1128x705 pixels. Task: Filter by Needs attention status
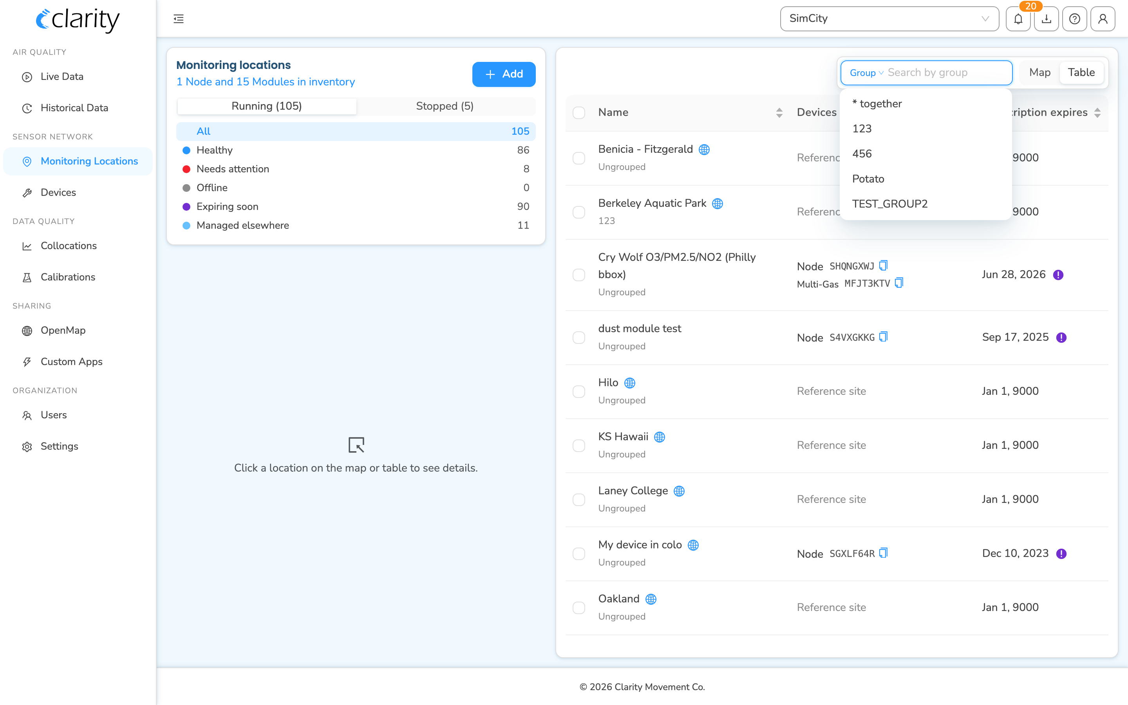(x=356, y=169)
